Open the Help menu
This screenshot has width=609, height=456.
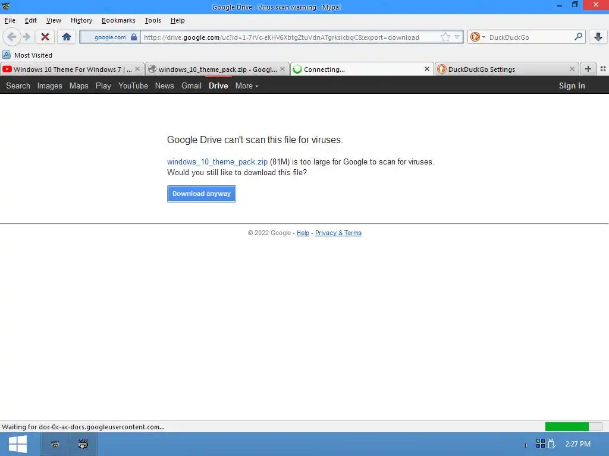177,20
